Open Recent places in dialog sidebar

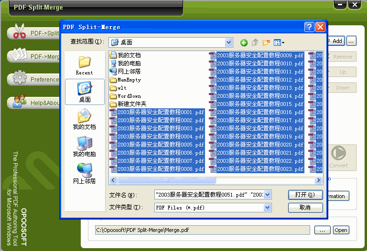click(x=84, y=65)
